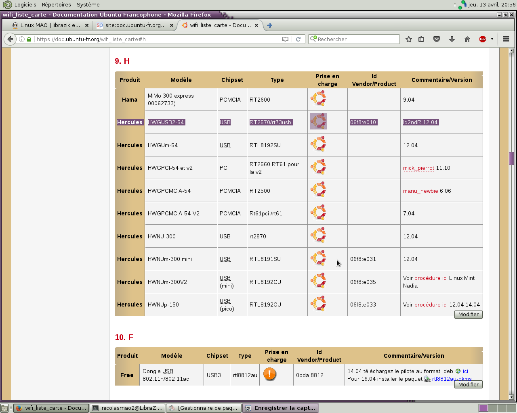
Task: Open the Logiciels menu
Action: click(x=25, y=5)
